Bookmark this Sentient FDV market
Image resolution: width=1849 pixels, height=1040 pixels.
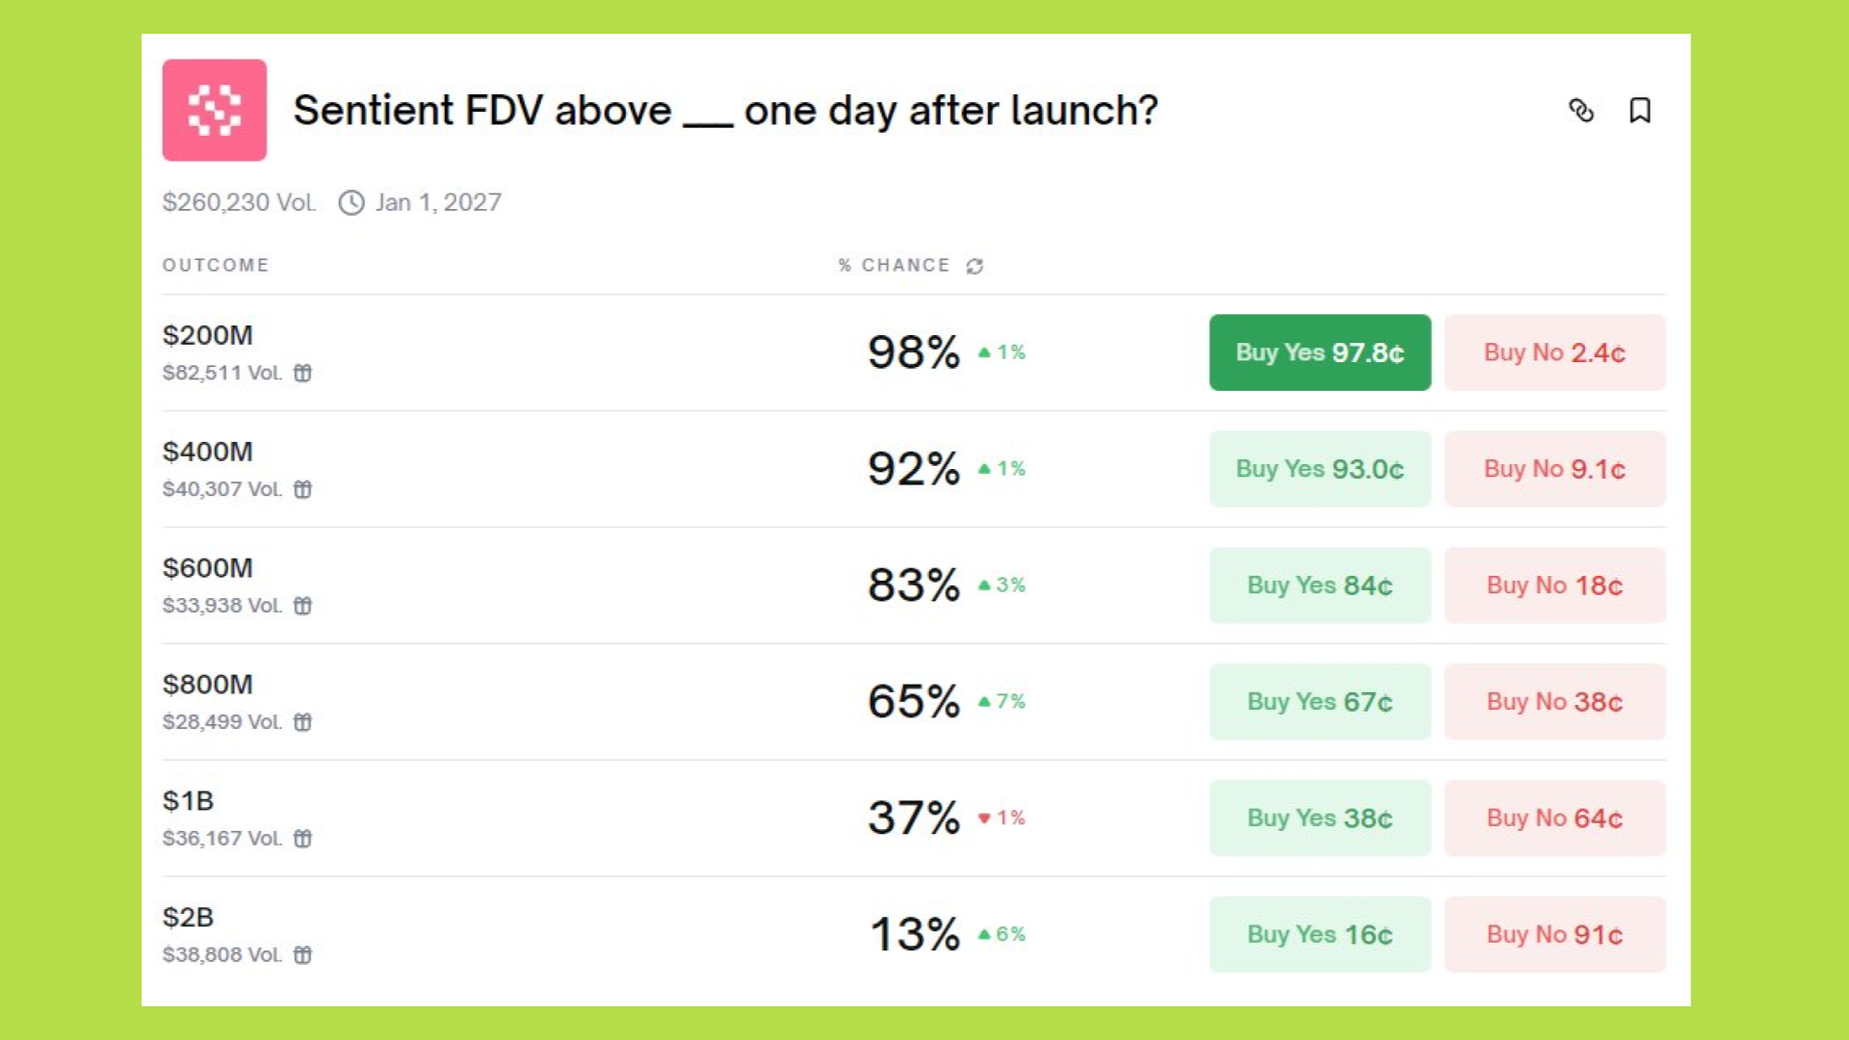tap(1639, 111)
